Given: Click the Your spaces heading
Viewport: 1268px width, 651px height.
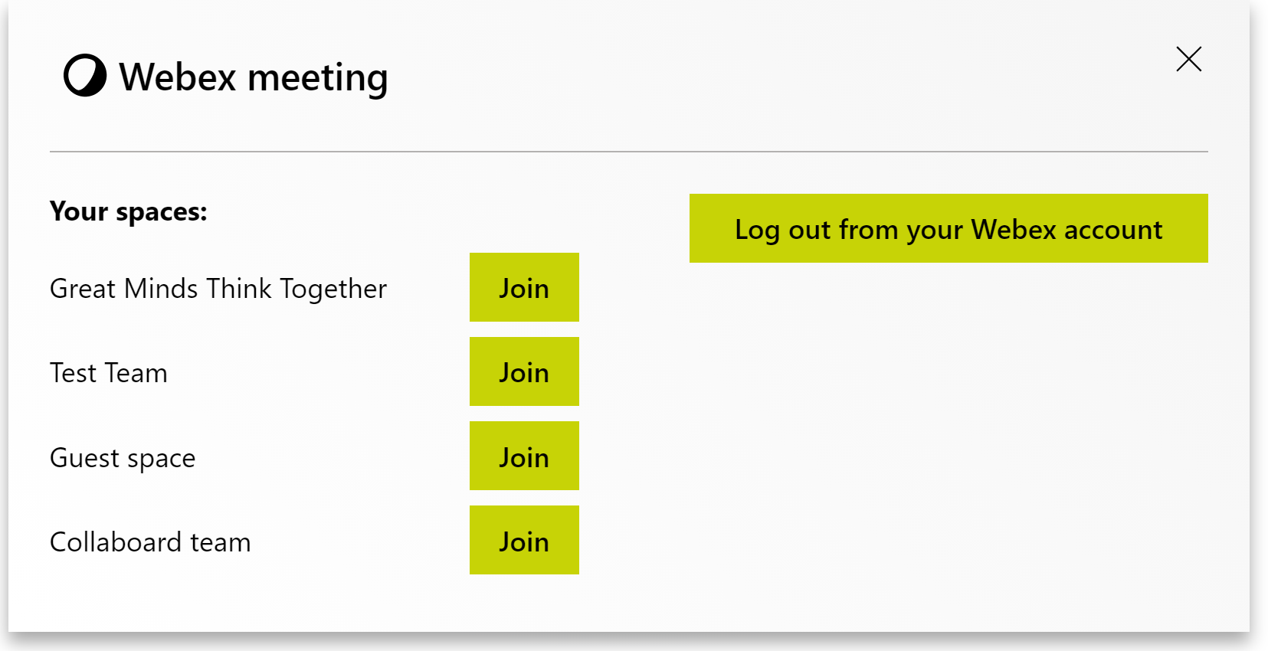Looking at the screenshot, I should point(129,211).
